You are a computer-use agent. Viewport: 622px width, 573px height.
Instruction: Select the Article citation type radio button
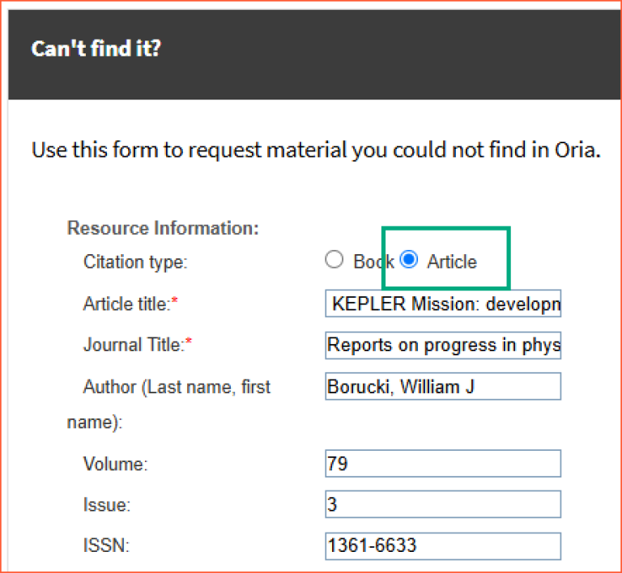[410, 260]
